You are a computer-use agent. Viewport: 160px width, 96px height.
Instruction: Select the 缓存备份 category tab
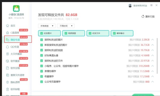(x=122, y=33)
